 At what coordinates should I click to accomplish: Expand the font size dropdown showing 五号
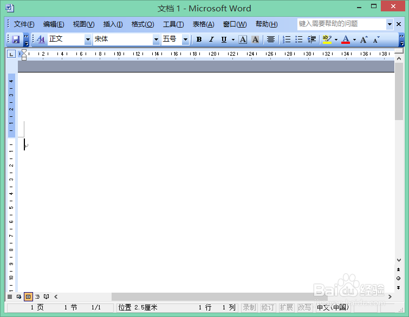(185, 39)
